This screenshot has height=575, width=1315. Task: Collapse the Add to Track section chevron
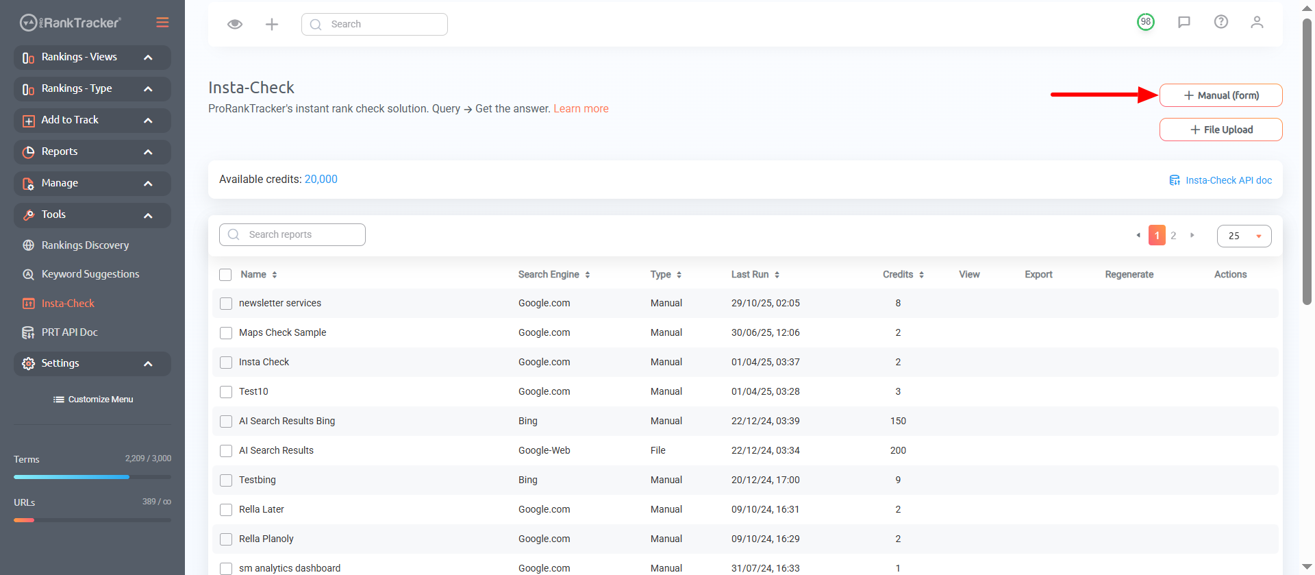click(148, 121)
